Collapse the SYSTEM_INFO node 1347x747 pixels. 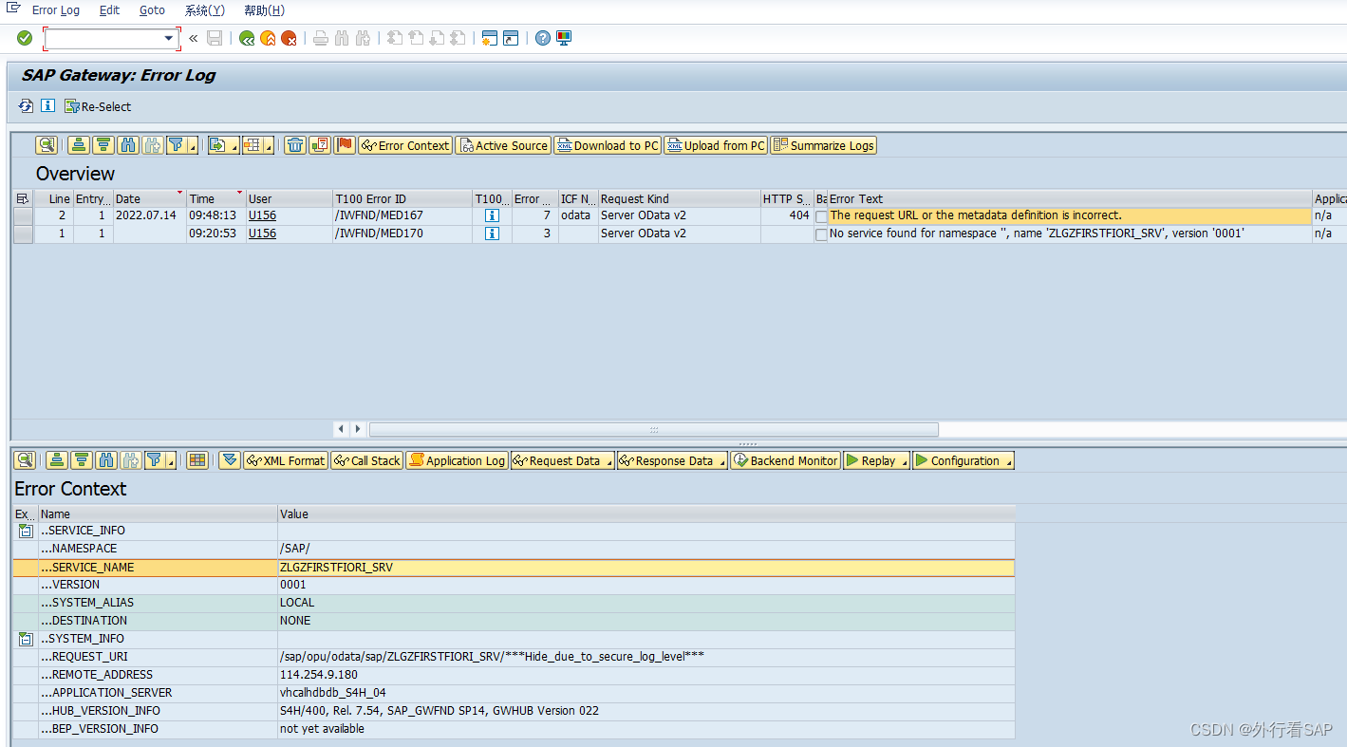pyautogui.click(x=26, y=640)
